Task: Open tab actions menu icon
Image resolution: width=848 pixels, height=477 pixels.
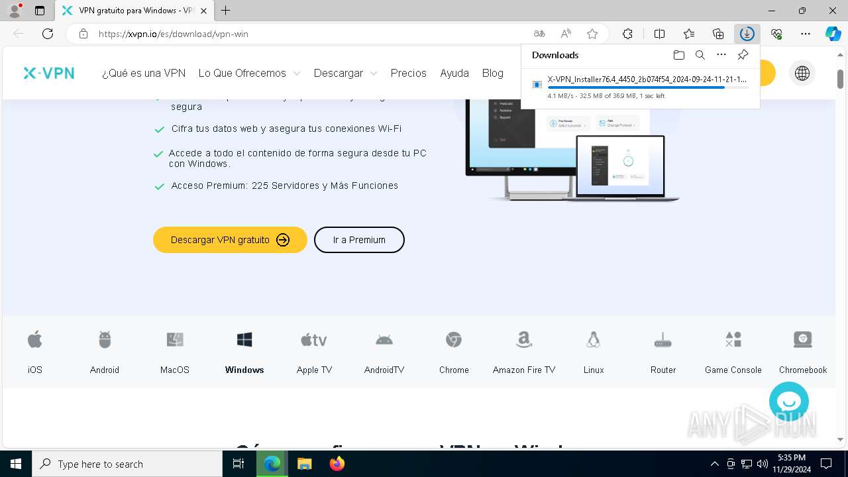Action: point(40,11)
